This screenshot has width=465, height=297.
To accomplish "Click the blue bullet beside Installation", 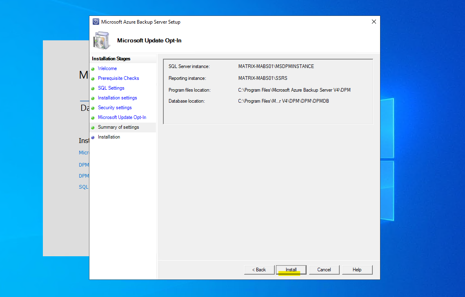I will click(93, 138).
